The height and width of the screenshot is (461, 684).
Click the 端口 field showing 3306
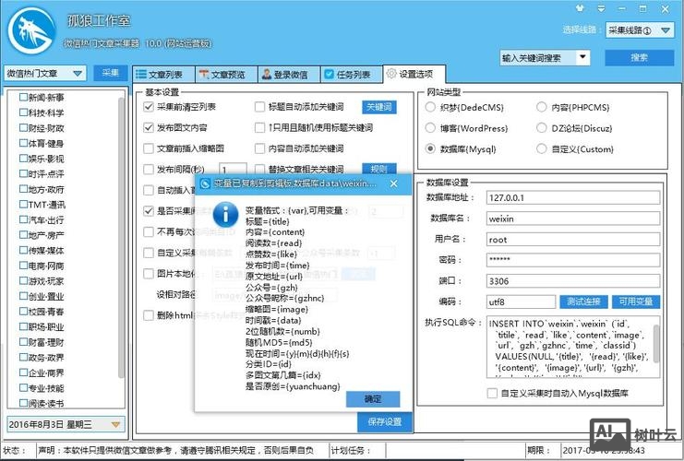point(572,280)
